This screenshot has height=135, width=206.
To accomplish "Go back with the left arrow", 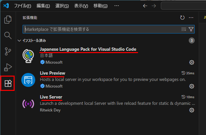I will coord(145,6).
